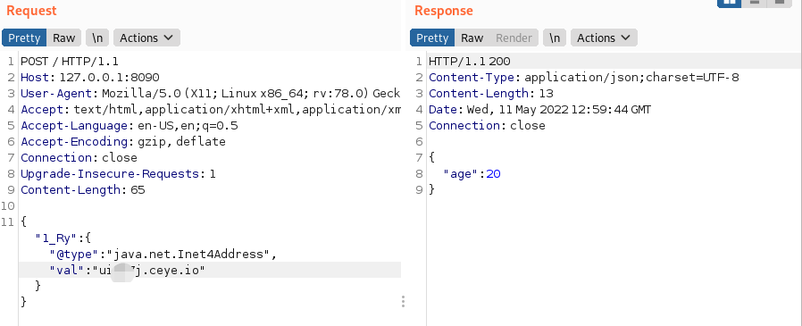Click the Accept-Encoding header name
Image resolution: width=802 pixels, height=326 pixels.
pos(74,142)
